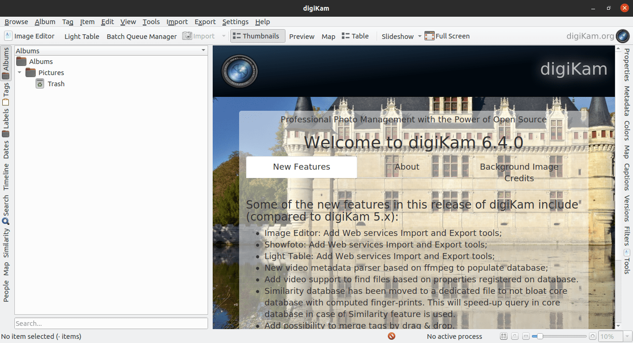Expand the Albums header dropdown arrow
The width and height of the screenshot is (633, 343).
point(203,51)
